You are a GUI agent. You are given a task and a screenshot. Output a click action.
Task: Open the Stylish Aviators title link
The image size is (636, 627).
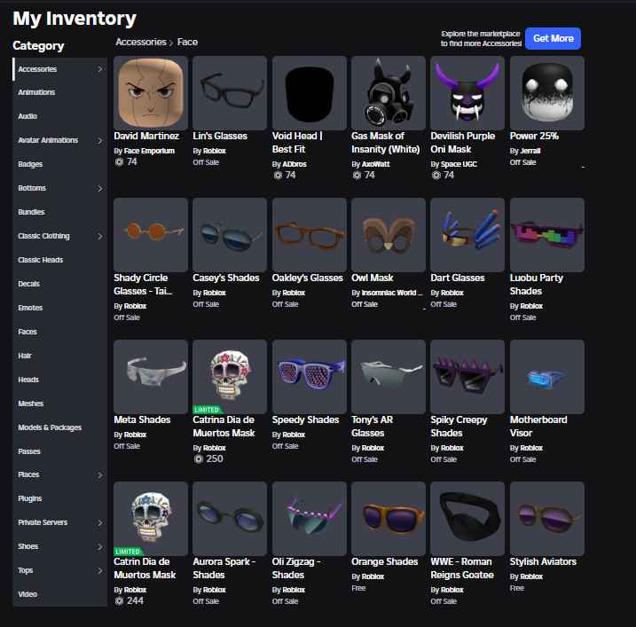(x=543, y=561)
